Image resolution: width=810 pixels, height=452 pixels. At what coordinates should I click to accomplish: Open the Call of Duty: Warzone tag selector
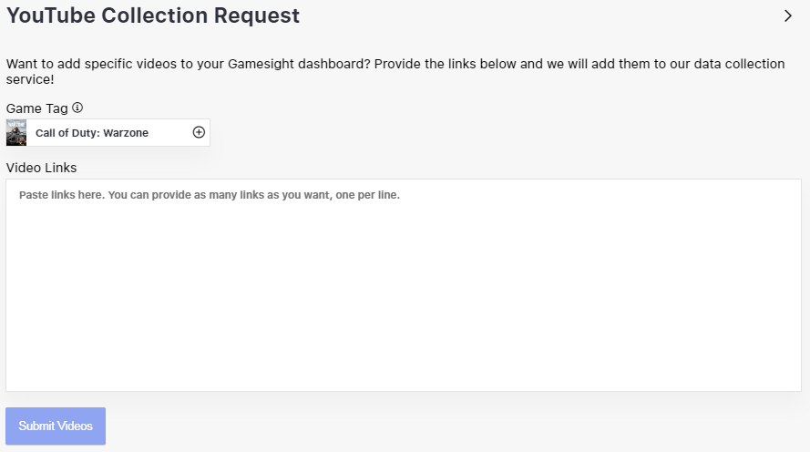(x=108, y=133)
